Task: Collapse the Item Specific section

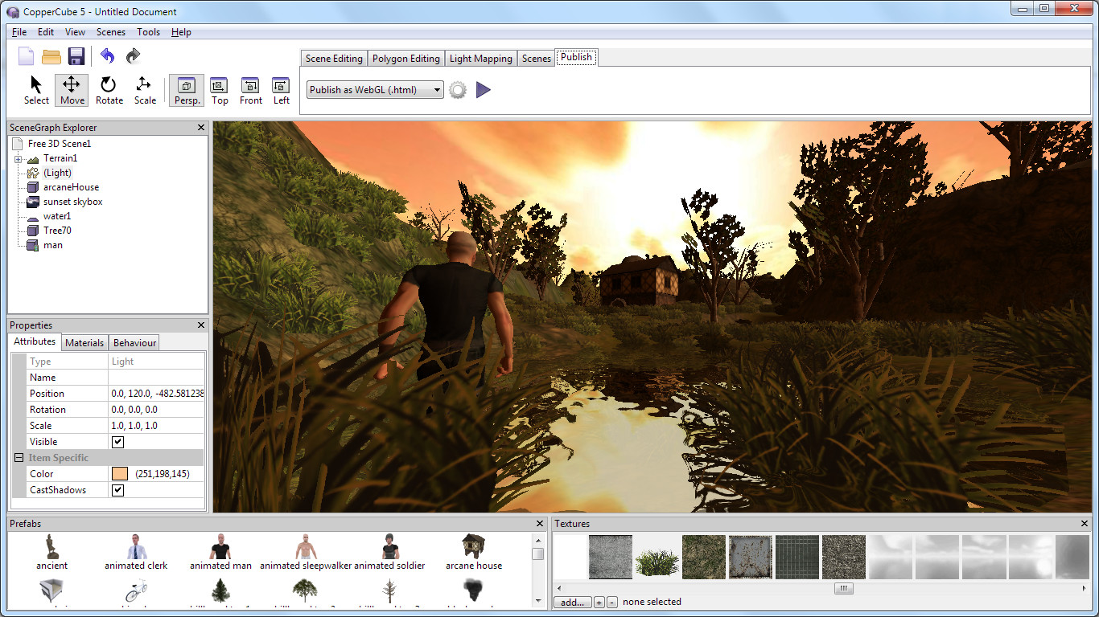Action: 19,458
